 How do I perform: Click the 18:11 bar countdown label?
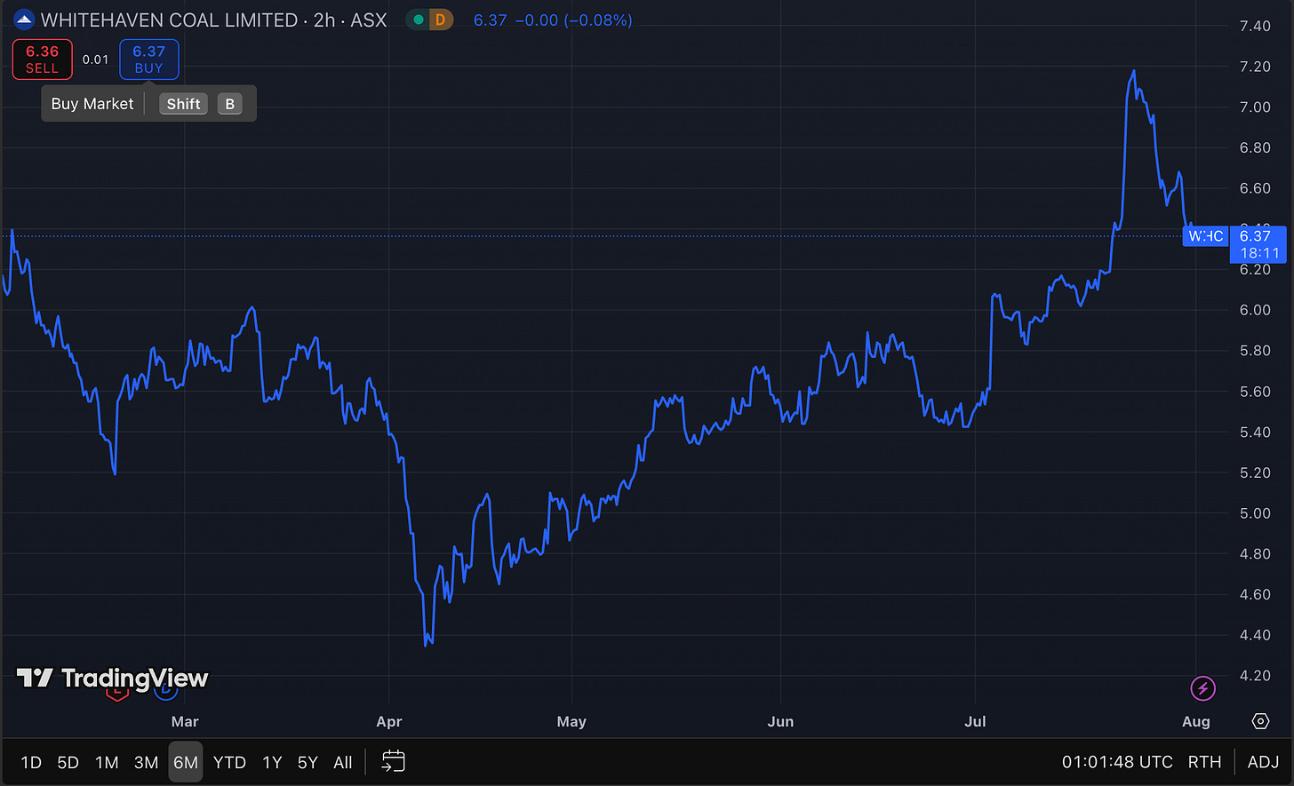1259,253
